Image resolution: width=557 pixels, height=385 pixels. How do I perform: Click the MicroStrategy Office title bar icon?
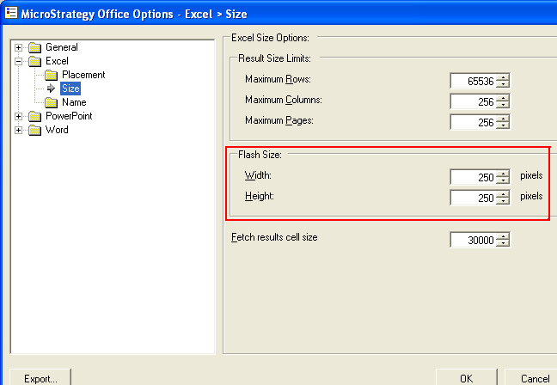click(x=10, y=13)
